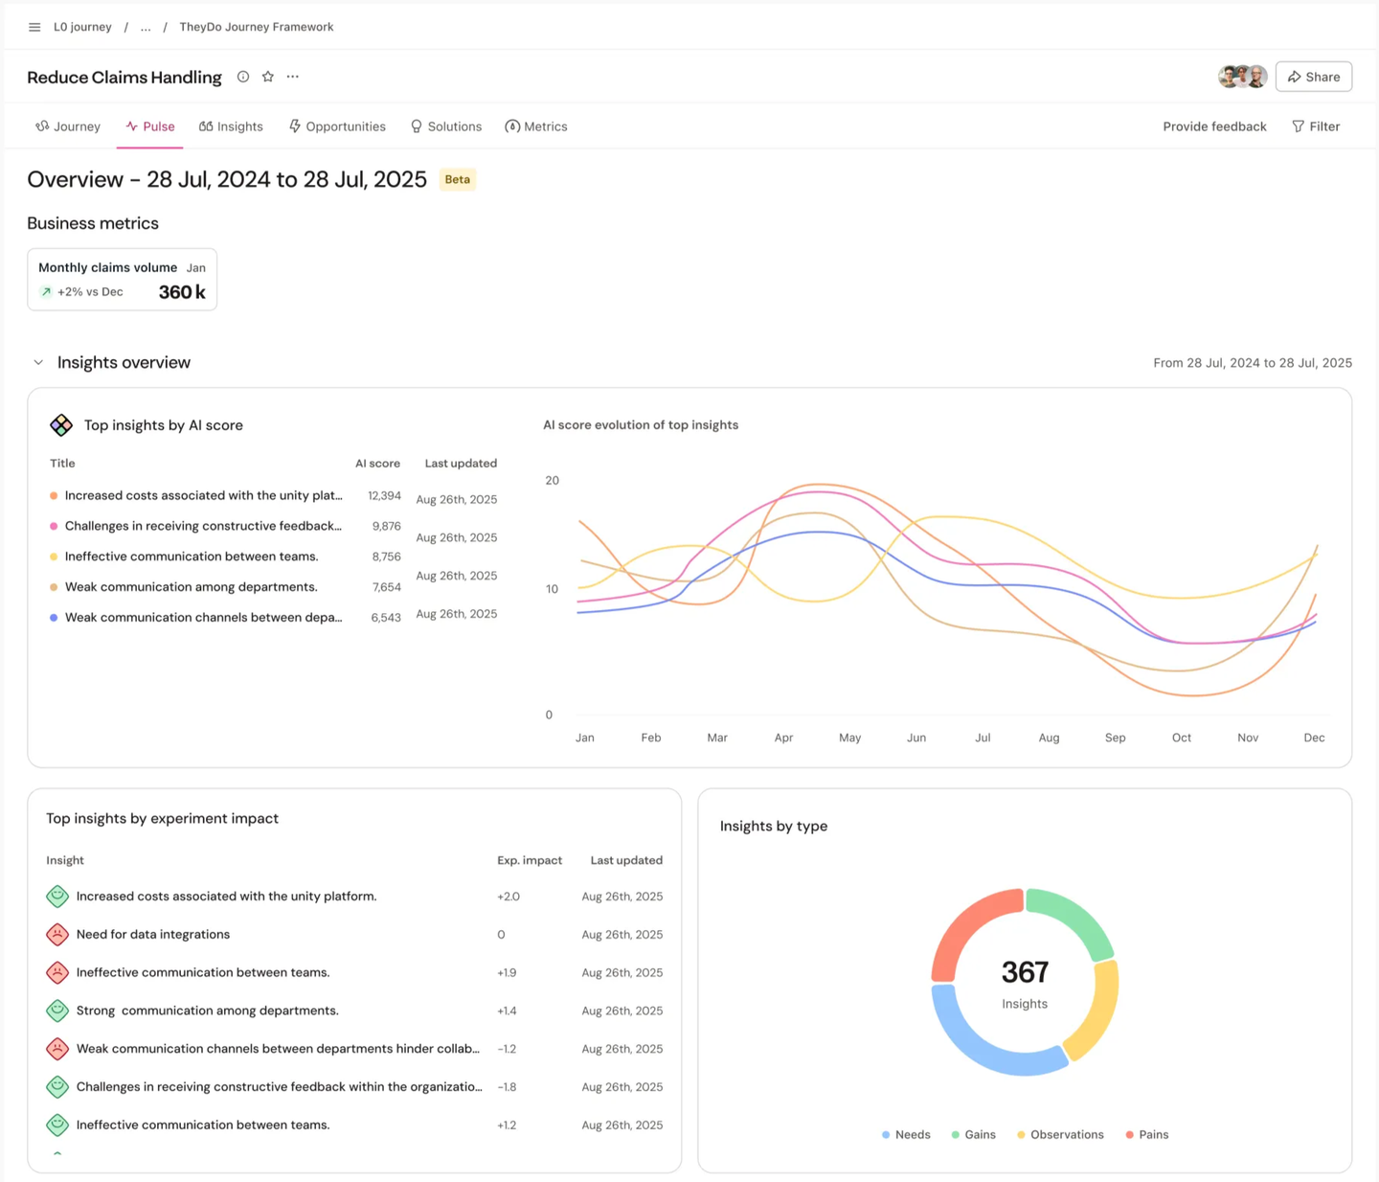Switch to the Opportunities tab

pos(337,126)
